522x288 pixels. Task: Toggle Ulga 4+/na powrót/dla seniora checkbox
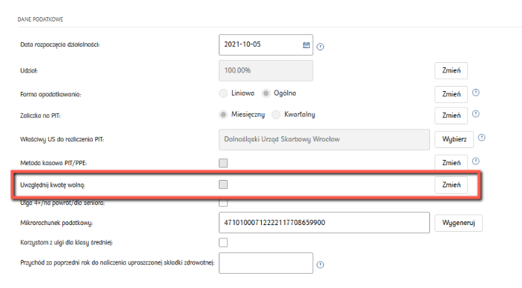point(223,202)
